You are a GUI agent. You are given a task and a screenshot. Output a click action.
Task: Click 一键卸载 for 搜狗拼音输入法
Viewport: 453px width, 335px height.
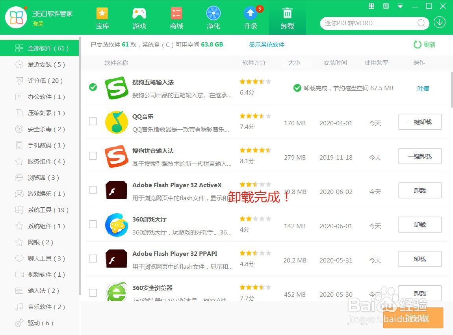[420, 156]
